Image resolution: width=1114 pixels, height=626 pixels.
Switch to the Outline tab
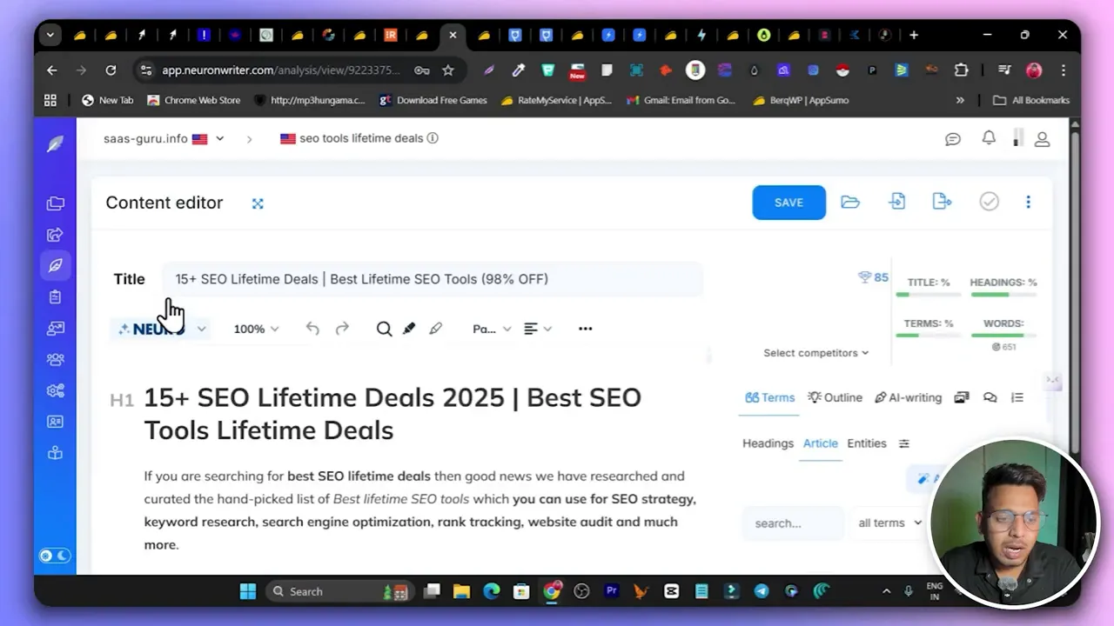(835, 397)
